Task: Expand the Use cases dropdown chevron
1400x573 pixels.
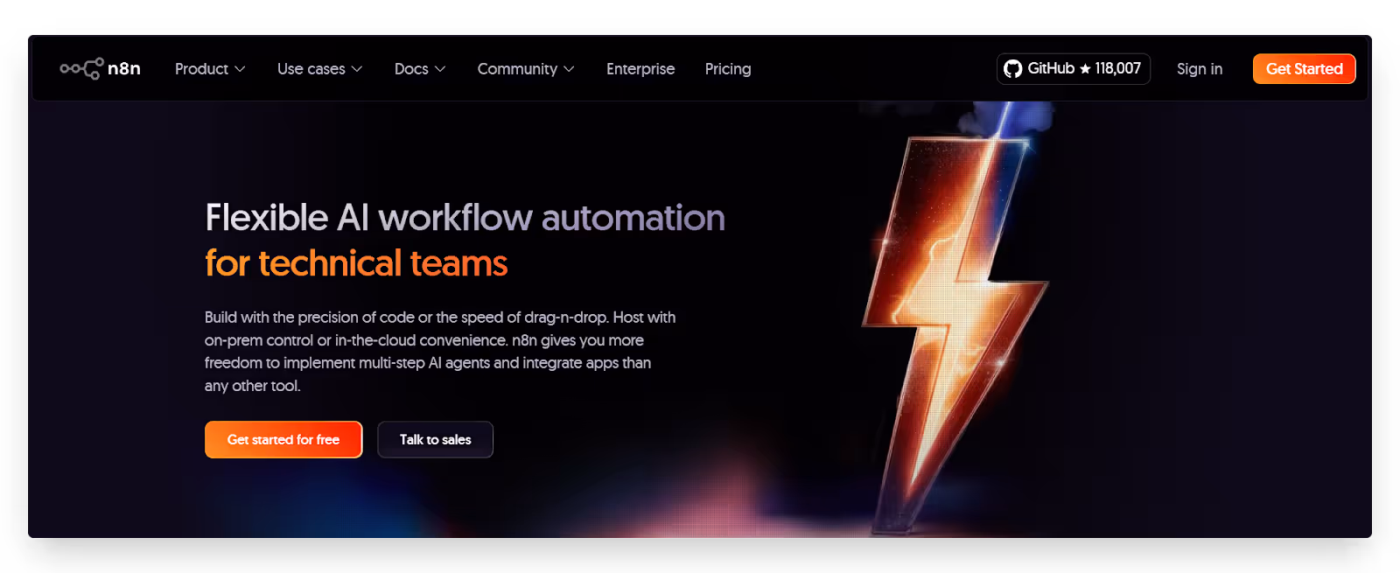Action: (357, 69)
